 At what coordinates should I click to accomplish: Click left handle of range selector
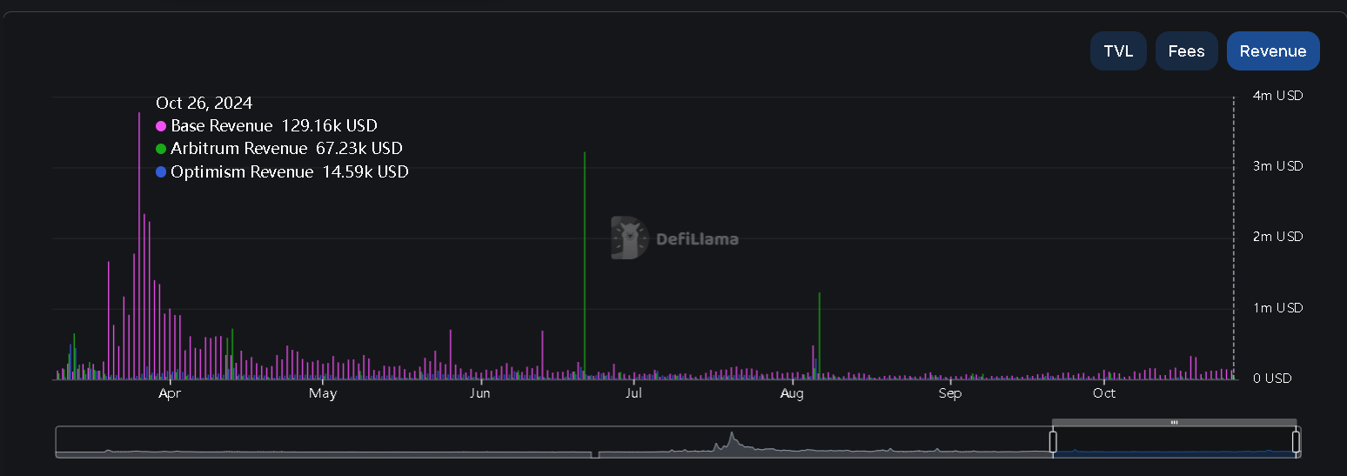[x=1053, y=441]
